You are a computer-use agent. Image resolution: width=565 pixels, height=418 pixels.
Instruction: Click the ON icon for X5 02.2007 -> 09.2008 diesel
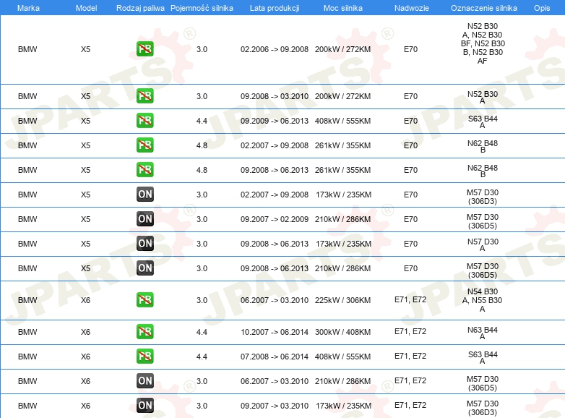tap(145, 195)
